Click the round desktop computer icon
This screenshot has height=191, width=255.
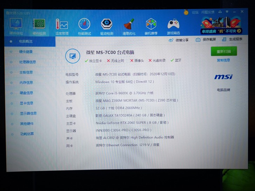point(73,56)
